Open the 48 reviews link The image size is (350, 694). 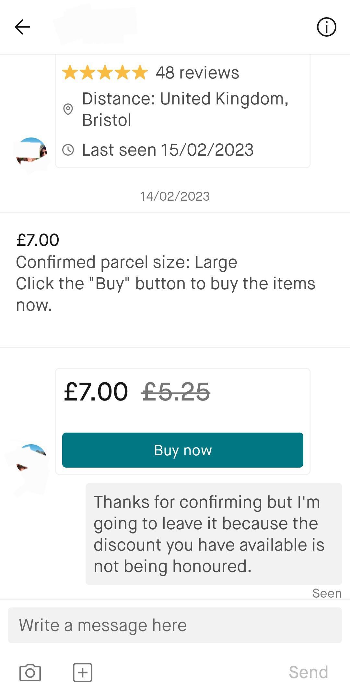tap(197, 73)
